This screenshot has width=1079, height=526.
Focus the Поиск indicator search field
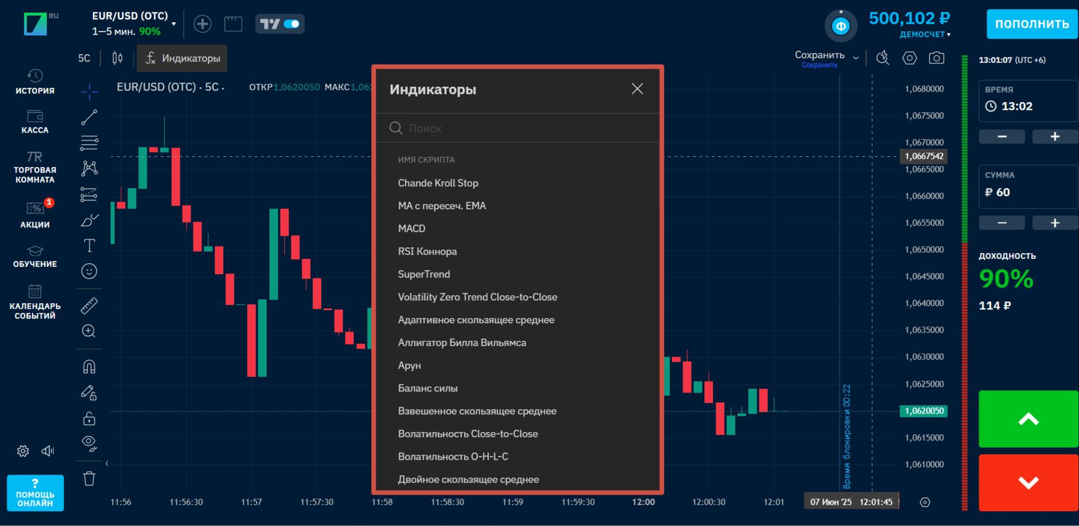(x=518, y=128)
